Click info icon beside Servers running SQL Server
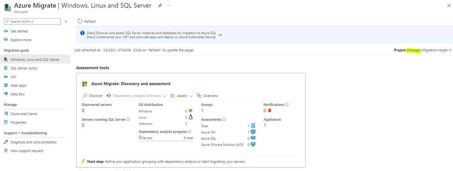The width and height of the screenshot is (453, 171). pos(128,119)
